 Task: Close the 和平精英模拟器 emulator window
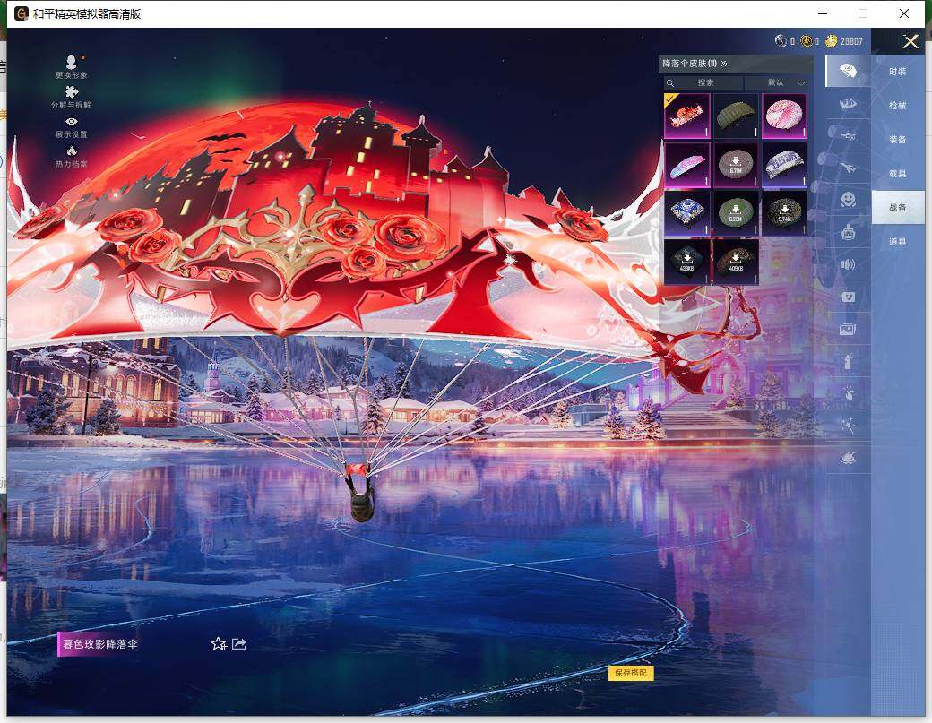[904, 13]
